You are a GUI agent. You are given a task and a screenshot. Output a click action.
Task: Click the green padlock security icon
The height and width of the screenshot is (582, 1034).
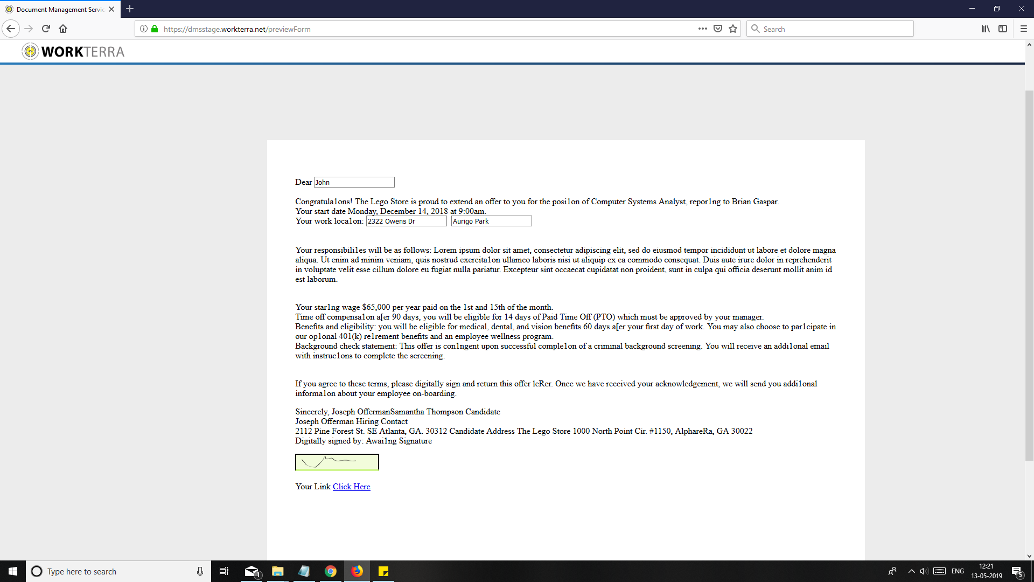point(155,29)
